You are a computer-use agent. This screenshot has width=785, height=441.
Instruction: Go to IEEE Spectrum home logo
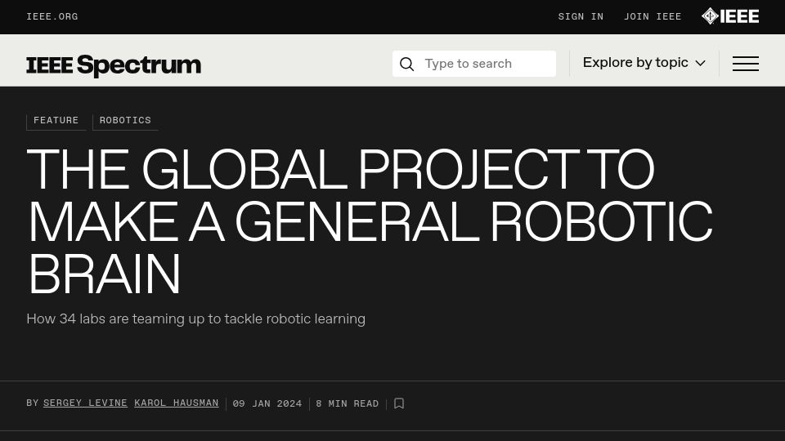[114, 65]
